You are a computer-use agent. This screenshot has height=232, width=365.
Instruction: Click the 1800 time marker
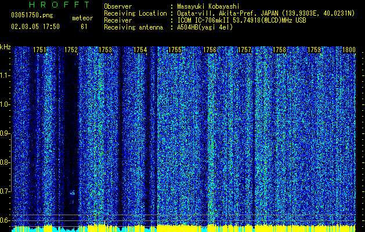click(349, 50)
